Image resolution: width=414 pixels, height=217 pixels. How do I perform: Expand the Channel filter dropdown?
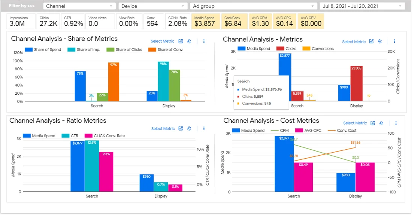tap(79, 6)
